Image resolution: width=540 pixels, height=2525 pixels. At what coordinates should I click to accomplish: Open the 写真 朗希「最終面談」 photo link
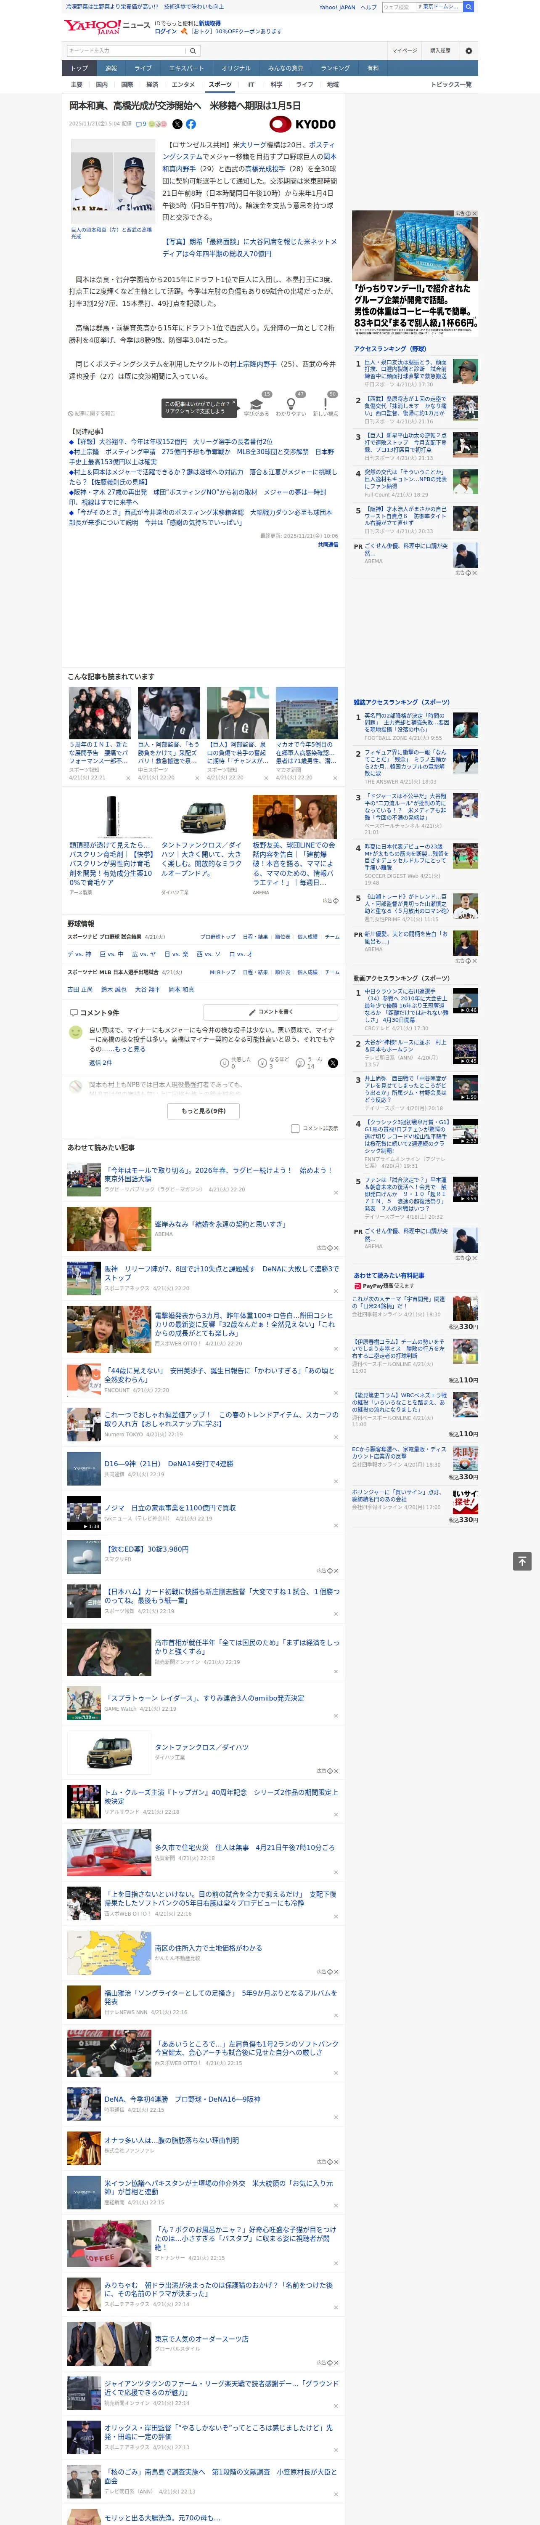(x=250, y=247)
